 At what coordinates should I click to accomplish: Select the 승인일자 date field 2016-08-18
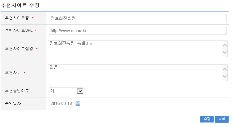tap(61, 104)
